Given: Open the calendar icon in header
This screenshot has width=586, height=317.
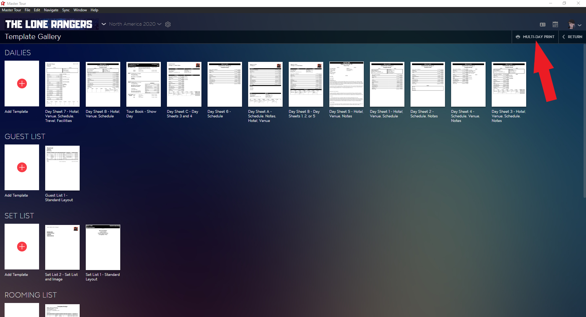Looking at the screenshot, I should (555, 24).
